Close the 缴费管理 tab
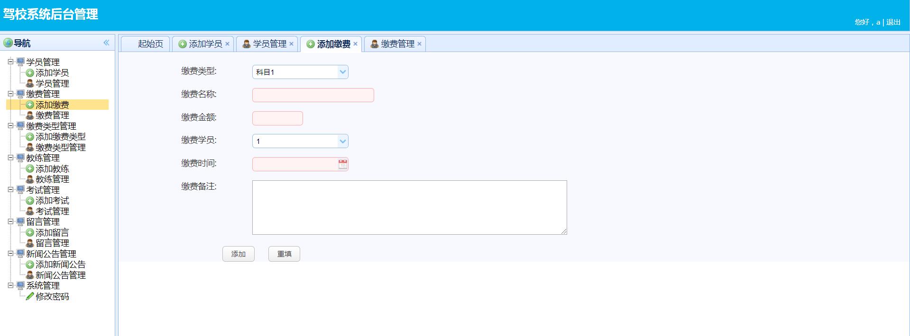 [x=419, y=44]
